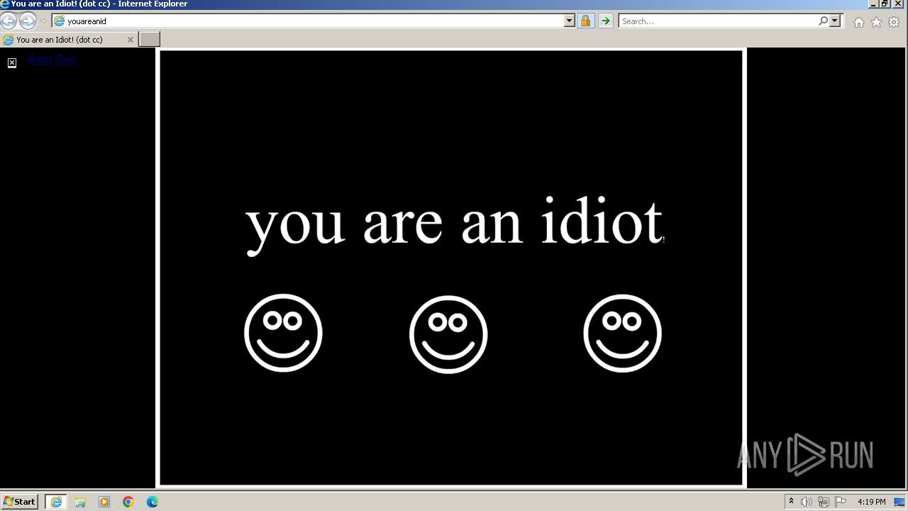
Task: Click the middle smiley face
Action: [448, 334]
